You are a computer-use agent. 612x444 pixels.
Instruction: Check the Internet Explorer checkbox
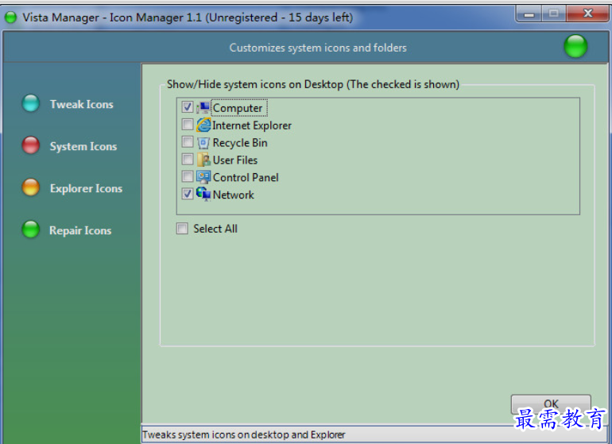(188, 124)
